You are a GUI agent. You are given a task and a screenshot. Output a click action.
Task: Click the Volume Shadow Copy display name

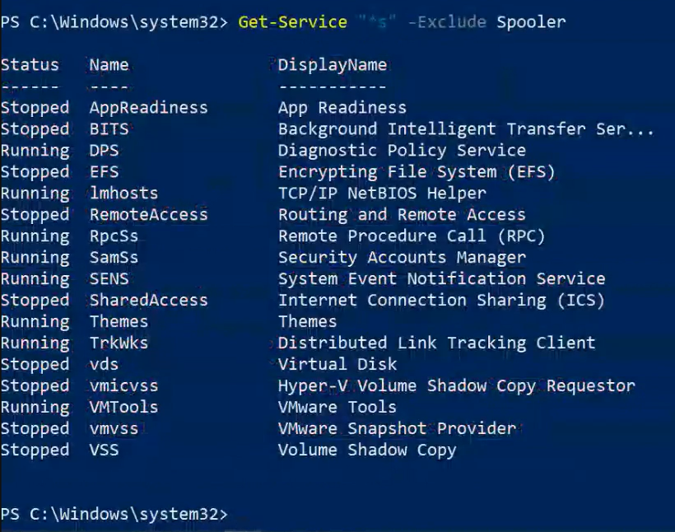pos(366,450)
